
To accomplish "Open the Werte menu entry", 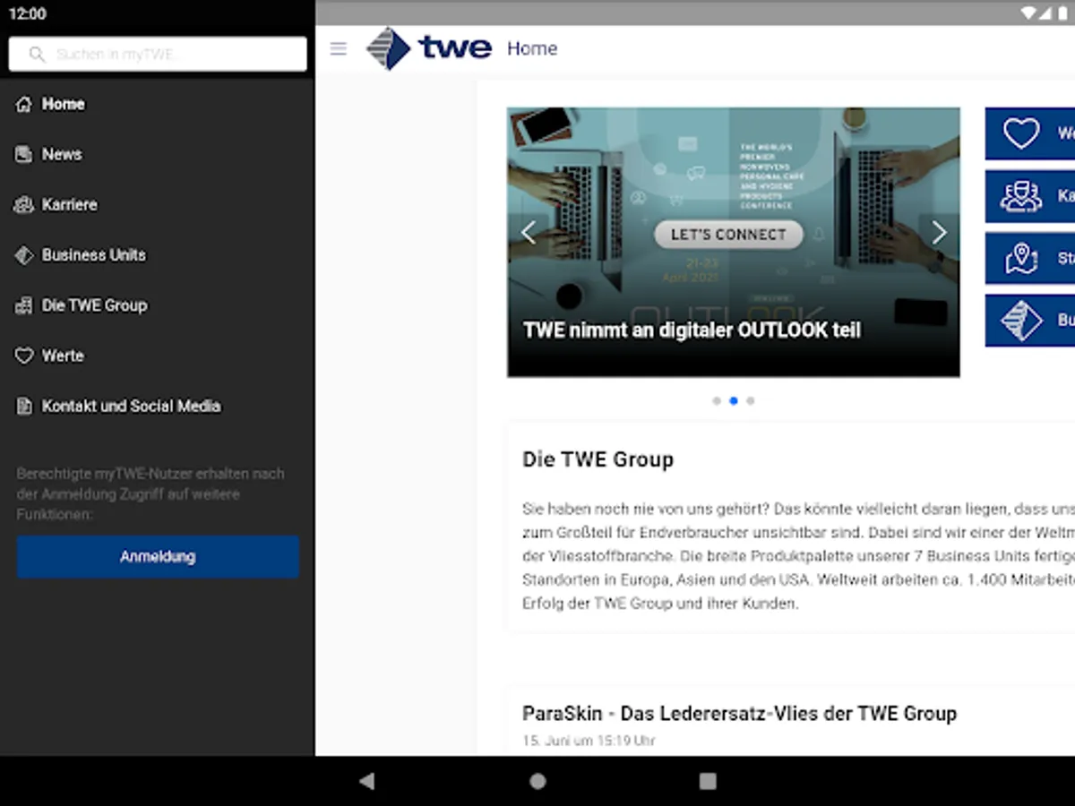I will point(64,356).
